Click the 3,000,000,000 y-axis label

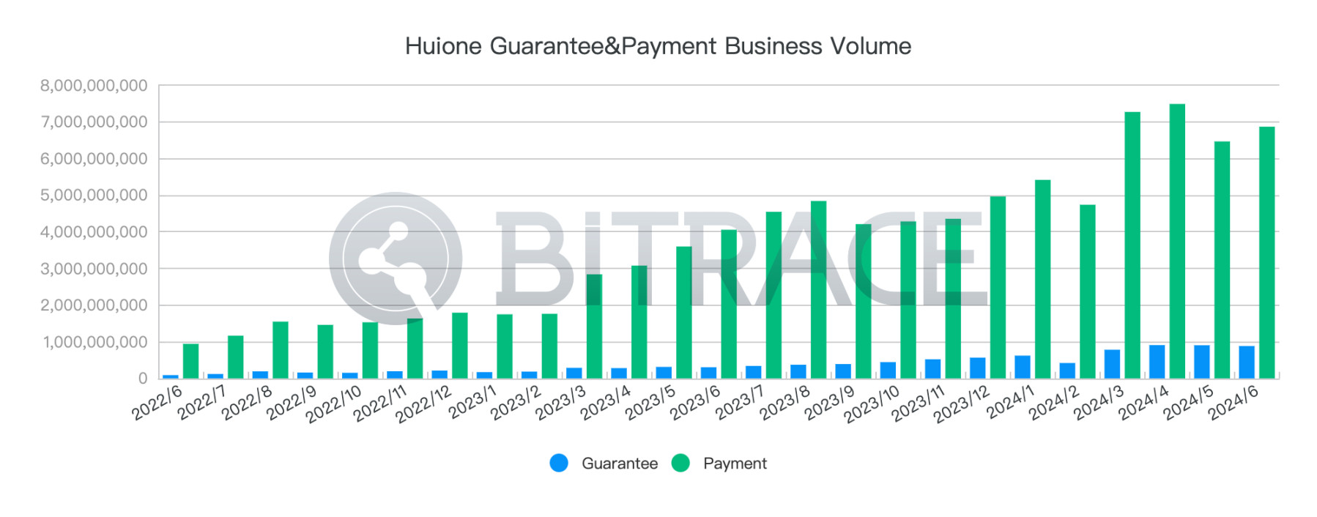pyautogui.click(x=94, y=269)
